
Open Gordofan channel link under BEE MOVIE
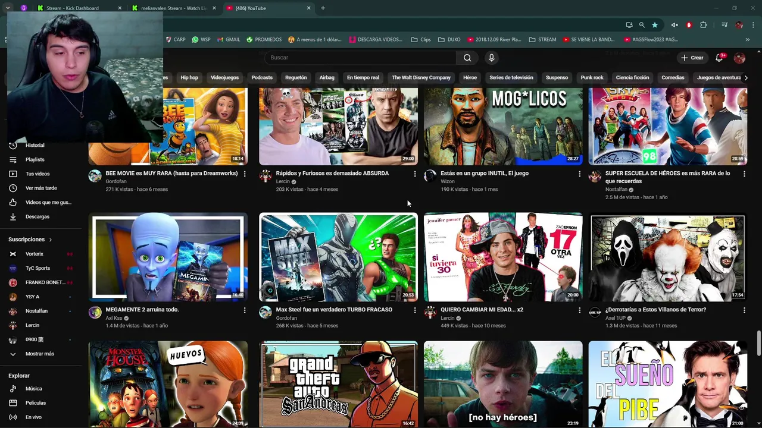pos(116,181)
